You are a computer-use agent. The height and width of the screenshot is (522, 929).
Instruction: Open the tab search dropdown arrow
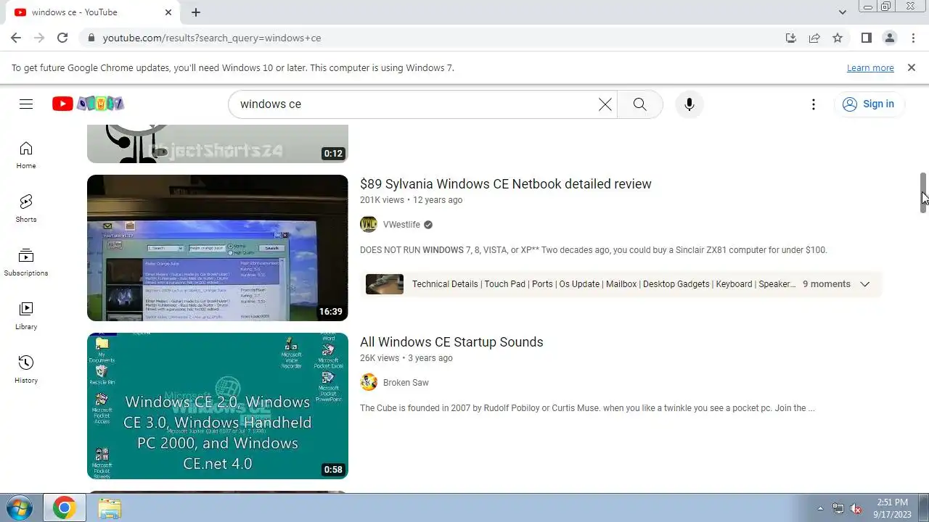point(842,12)
